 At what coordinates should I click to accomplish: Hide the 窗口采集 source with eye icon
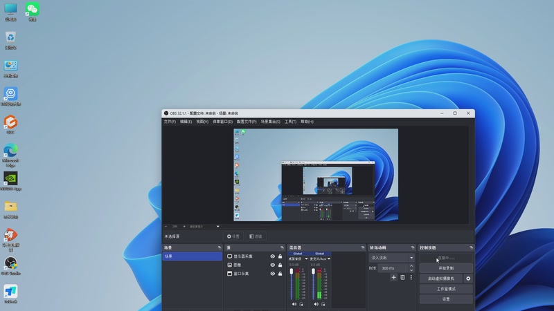[272, 274]
